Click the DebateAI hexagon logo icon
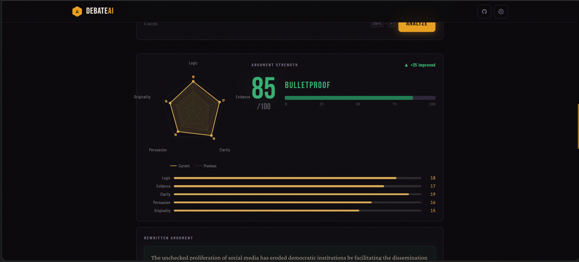579x262 pixels. 77,11
